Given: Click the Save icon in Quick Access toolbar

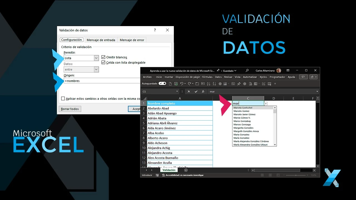Looking at the screenshot, I should point(176,84).
